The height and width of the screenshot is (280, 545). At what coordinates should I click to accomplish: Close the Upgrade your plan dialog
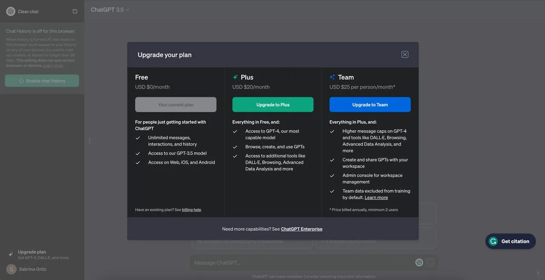point(404,54)
